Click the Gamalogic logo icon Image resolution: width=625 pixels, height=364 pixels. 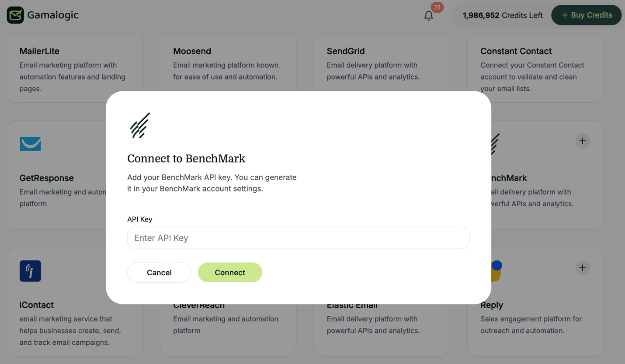tap(15, 15)
